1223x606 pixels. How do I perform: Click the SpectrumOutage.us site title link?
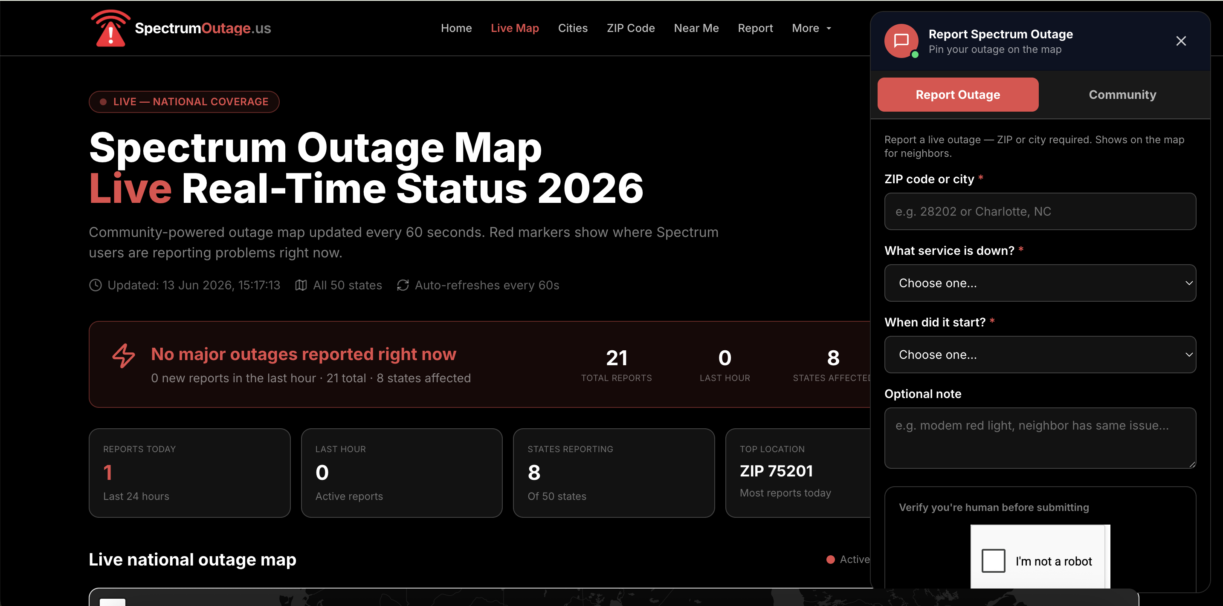(x=203, y=28)
